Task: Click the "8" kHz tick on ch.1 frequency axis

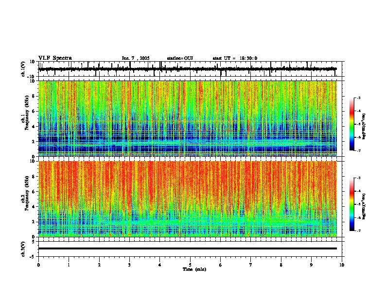Action: 34,96
